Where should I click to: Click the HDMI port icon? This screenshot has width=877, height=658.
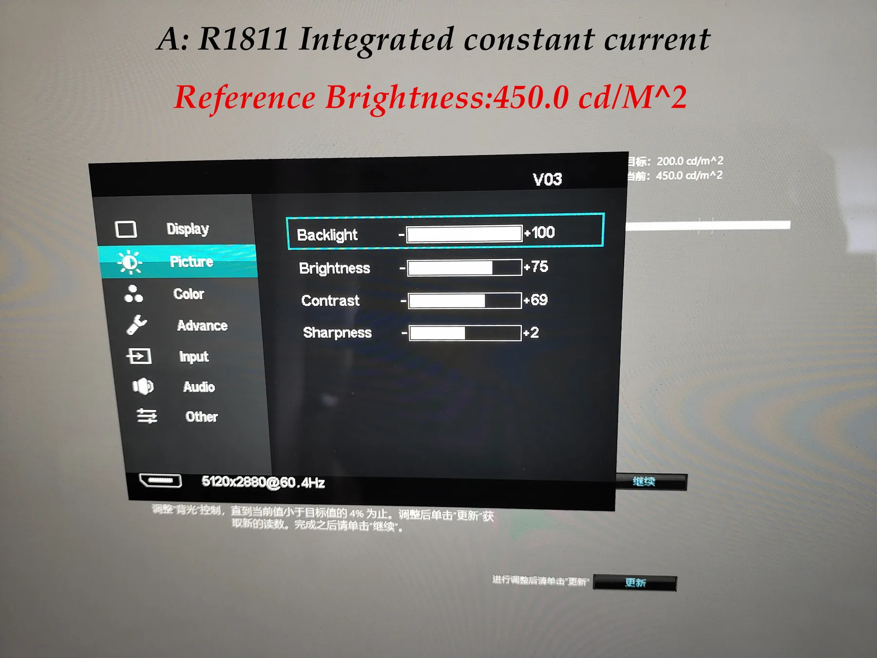160,481
